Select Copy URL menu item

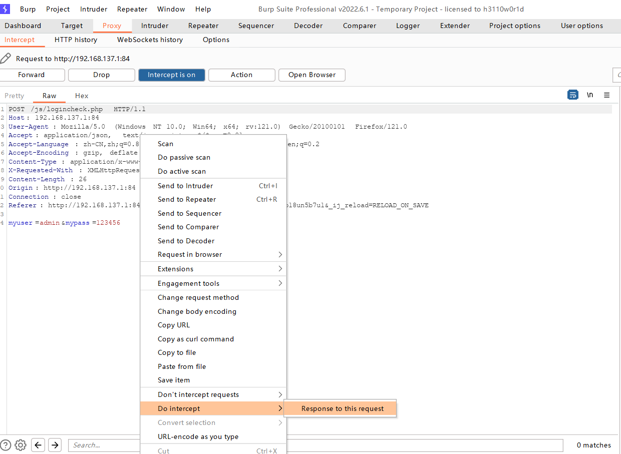pos(213,325)
